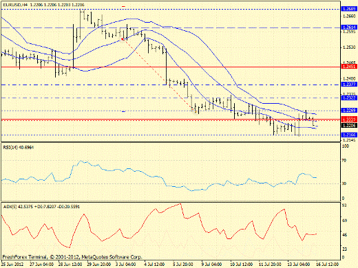Click the 10 Jul 12:00 time label

pos(241,265)
